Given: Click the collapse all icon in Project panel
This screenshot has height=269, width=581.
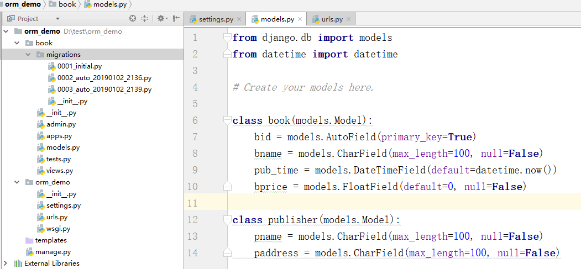Looking at the screenshot, I should point(144,18).
